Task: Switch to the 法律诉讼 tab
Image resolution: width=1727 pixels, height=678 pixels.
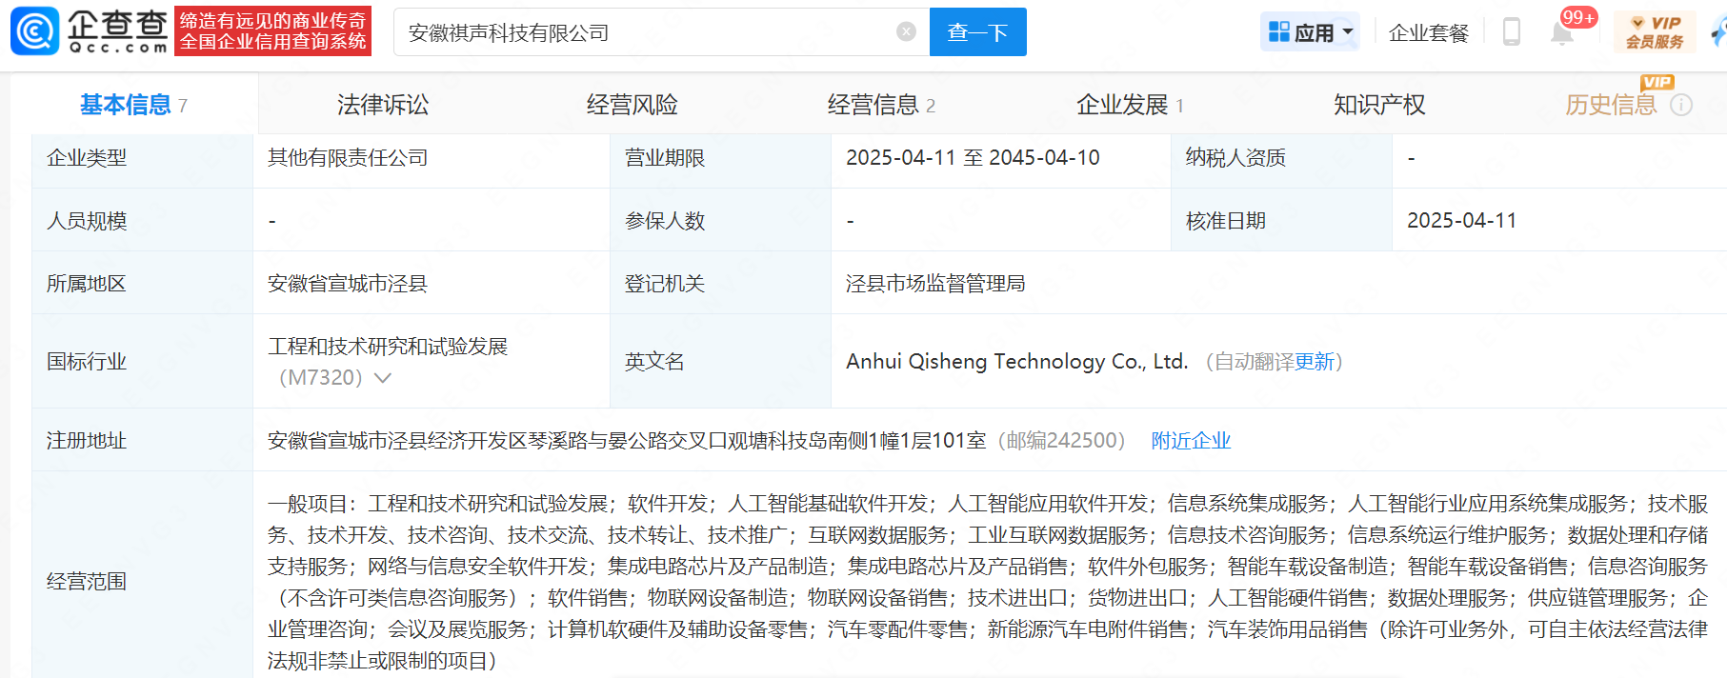Action: click(x=383, y=105)
